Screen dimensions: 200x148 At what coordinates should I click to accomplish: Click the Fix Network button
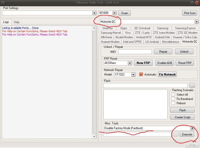tap(167, 75)
